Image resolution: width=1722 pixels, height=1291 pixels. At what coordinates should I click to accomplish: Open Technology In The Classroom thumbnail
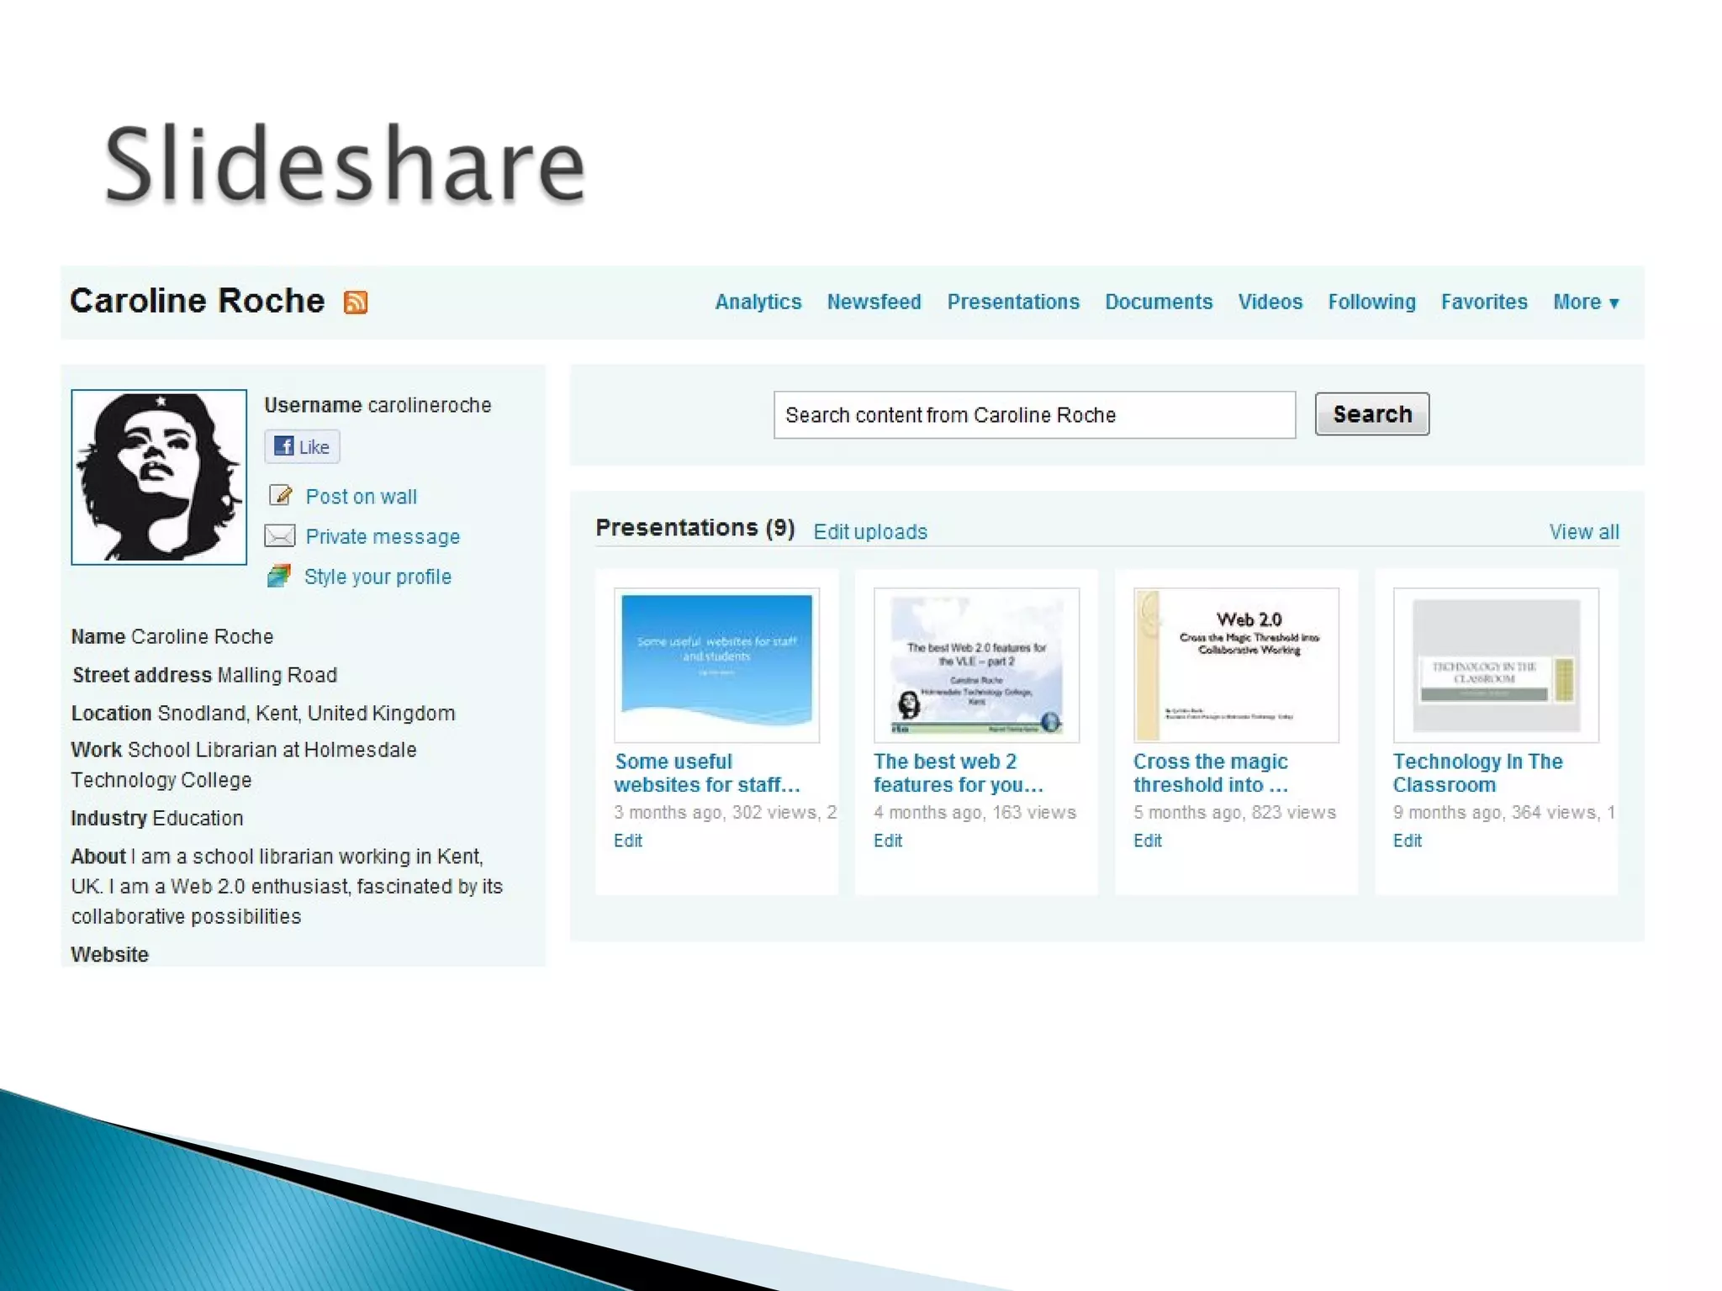tap(1495, 664)
